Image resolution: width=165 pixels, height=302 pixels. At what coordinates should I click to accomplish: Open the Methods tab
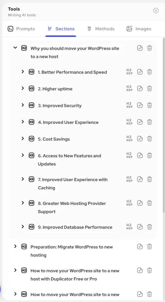[101, 29]
